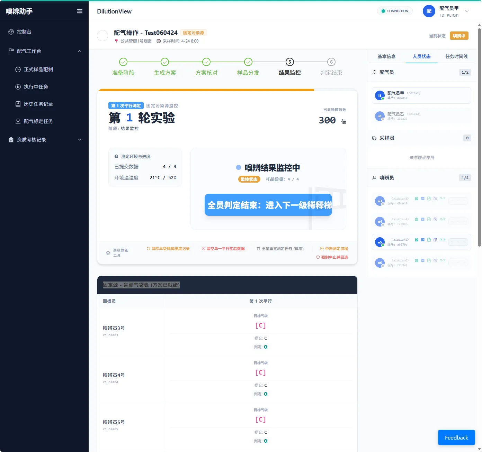This screenshot has height=452, width=482.
Task: Click the 第 1 次平行测定 blue tag
Action: coord(126,105)
